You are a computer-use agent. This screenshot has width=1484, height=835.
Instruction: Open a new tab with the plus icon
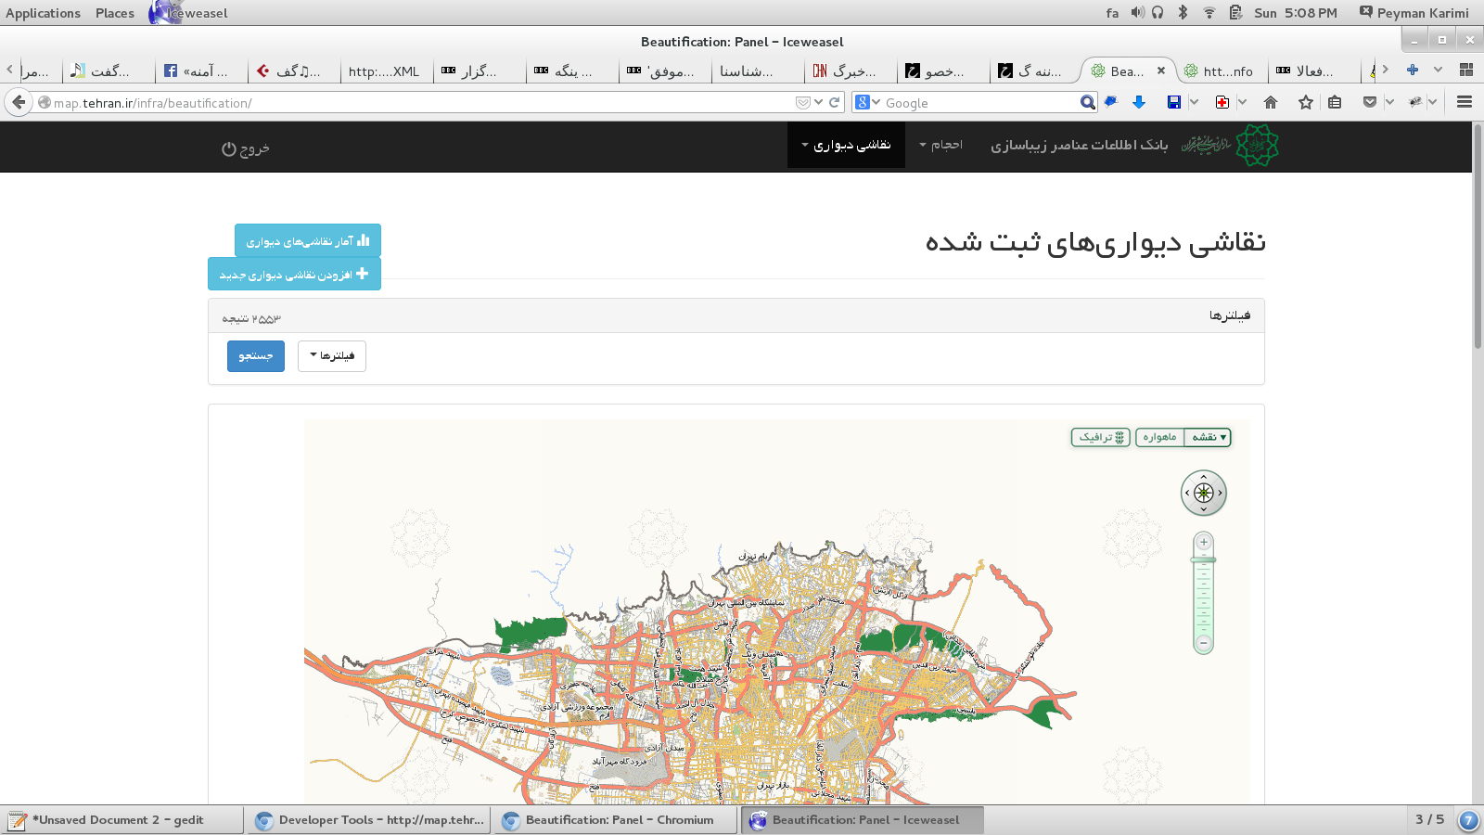pyautogui.click(x=1413, y=70)
